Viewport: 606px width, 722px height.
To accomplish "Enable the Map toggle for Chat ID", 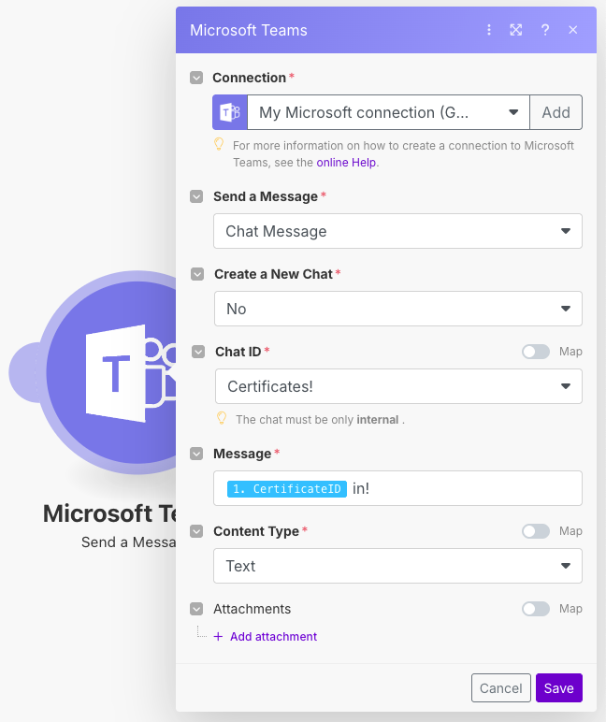I will (536, 352).
